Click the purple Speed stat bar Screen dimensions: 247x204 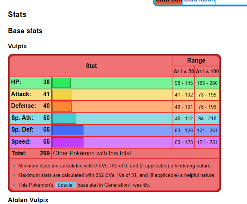click(x=68, y=142)
